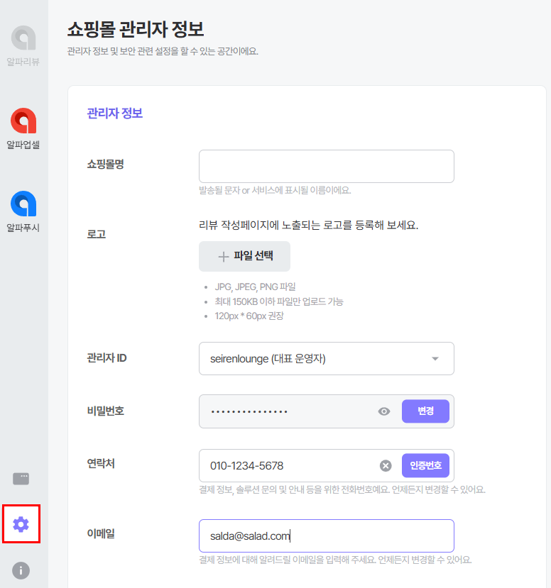The height and width of the screenshot is (588, 551).
Task: Click the 쇼핑몰명 field label
Action: pyautogui.click(x=106, y=164)
